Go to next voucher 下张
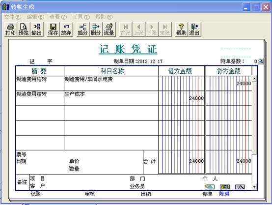272x205 pixels. 152,29
